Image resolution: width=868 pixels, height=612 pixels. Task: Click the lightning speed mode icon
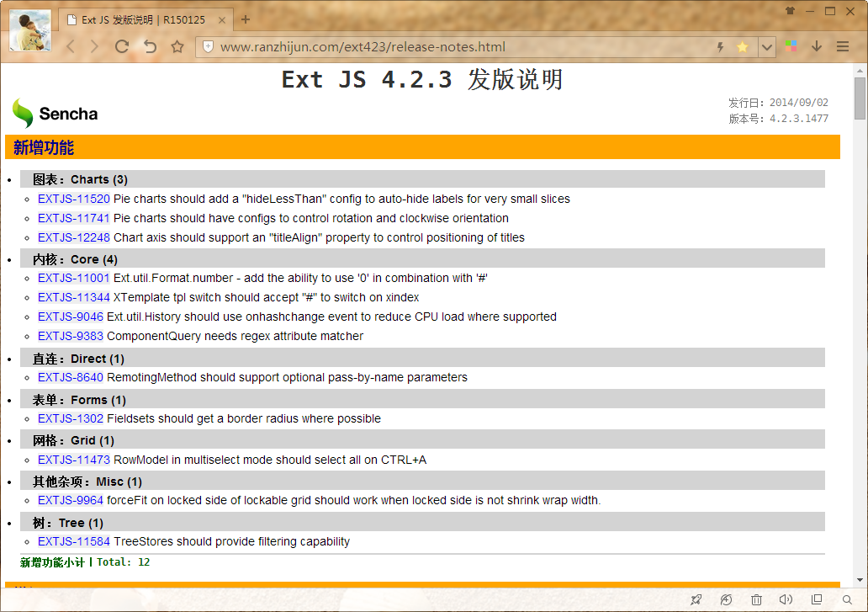tap(720, 47)
